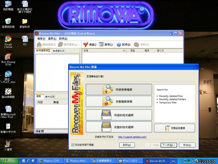218x164 pixels.
Task: Click the 過濾 filter funnel toolbar icon
Action: [85, 45]
